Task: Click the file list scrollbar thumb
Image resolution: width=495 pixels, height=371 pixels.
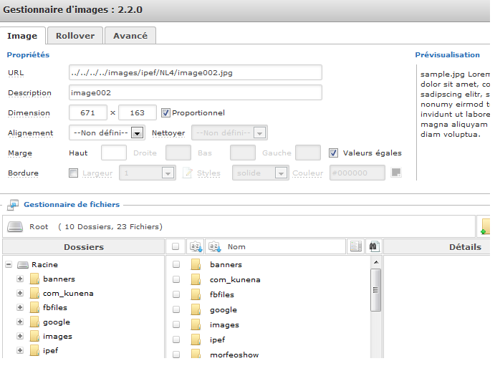Action: point(375,290)
